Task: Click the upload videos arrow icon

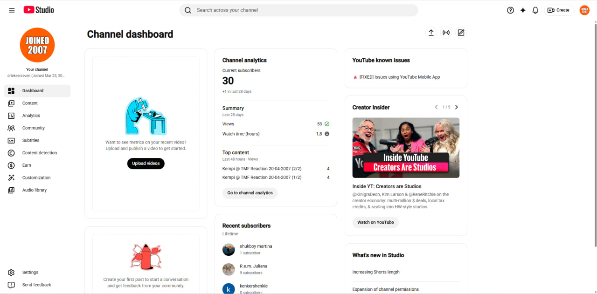Action: tap(431, 33)
